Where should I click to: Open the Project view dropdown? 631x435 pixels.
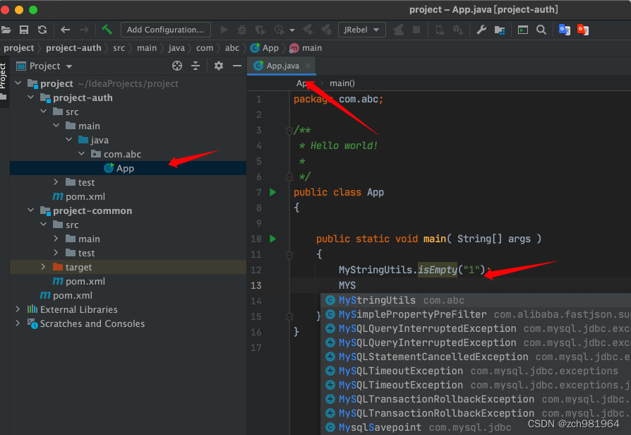[68, 66]
